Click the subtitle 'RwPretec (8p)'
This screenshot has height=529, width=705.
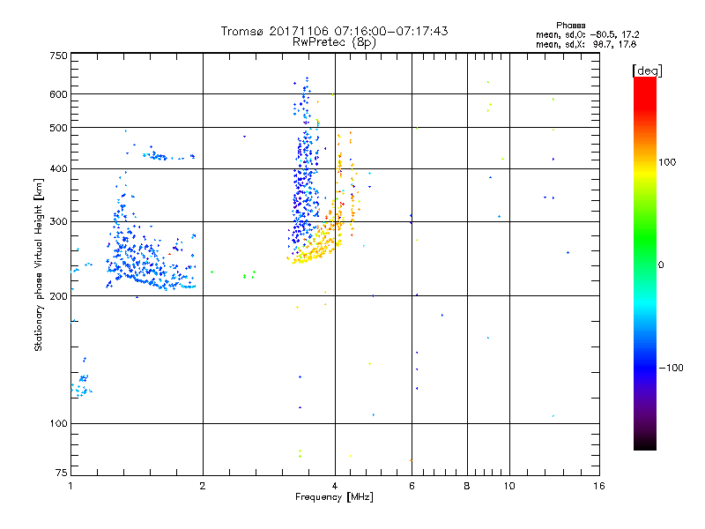334,42
